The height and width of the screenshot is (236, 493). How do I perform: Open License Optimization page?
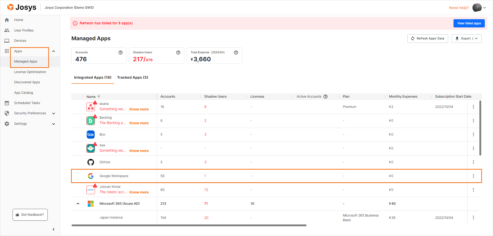30,72
